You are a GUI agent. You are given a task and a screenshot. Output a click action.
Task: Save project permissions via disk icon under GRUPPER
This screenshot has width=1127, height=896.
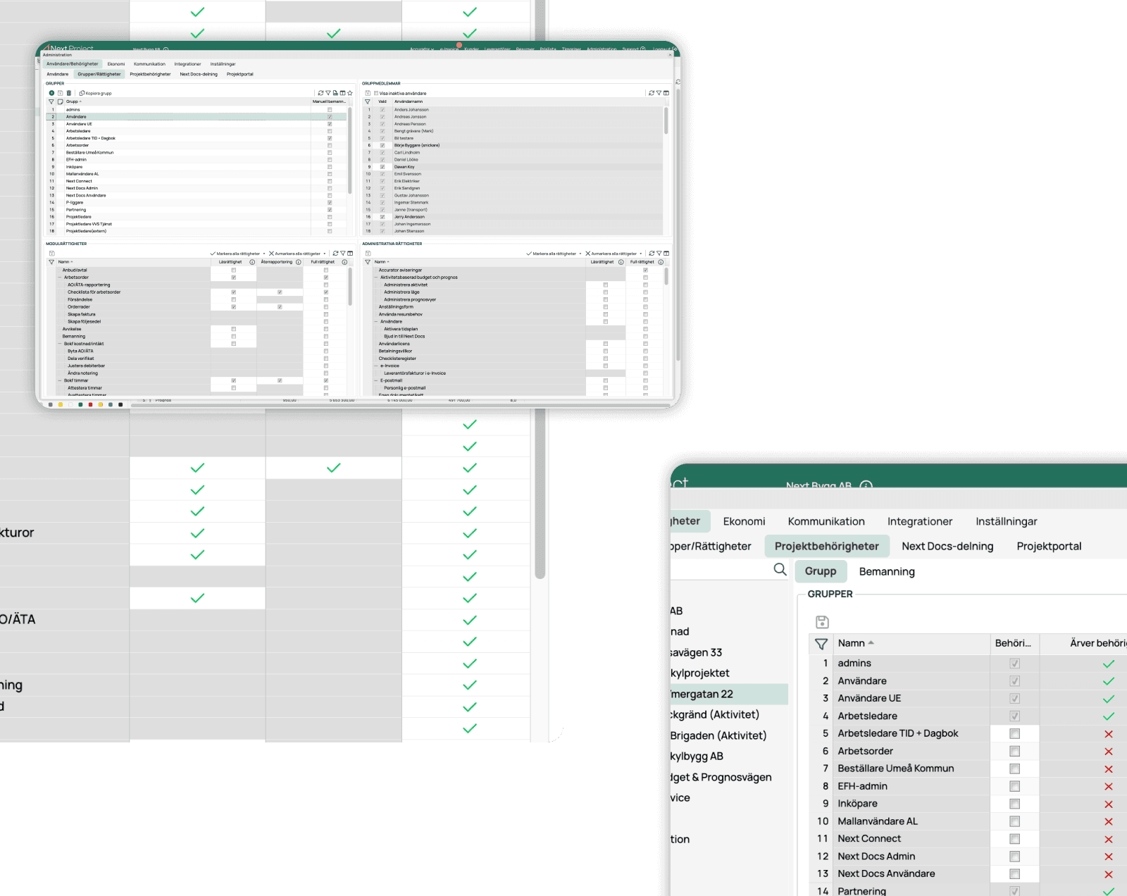click(822, 622)
